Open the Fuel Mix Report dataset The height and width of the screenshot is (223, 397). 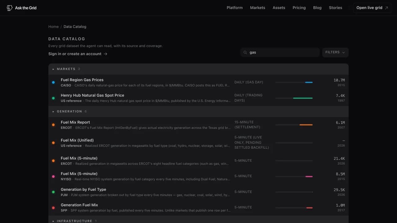pyautogui.click(x=198, y=125)
